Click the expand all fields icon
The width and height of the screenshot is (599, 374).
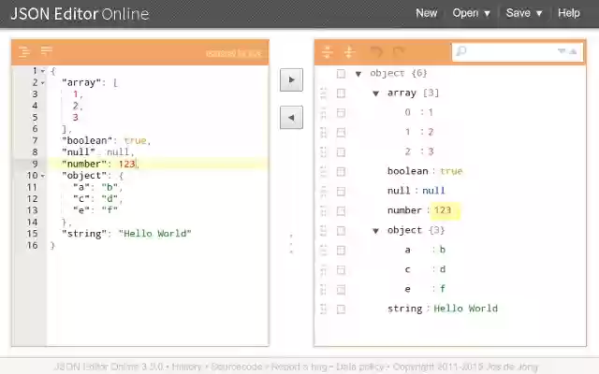[327, 51]
